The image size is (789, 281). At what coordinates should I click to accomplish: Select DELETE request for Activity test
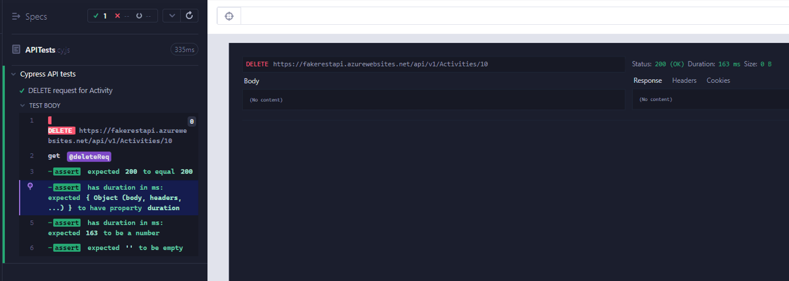(x=70, y=90)
